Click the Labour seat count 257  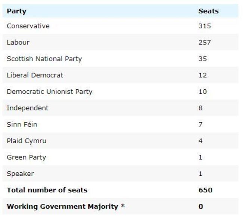(204, 42)
